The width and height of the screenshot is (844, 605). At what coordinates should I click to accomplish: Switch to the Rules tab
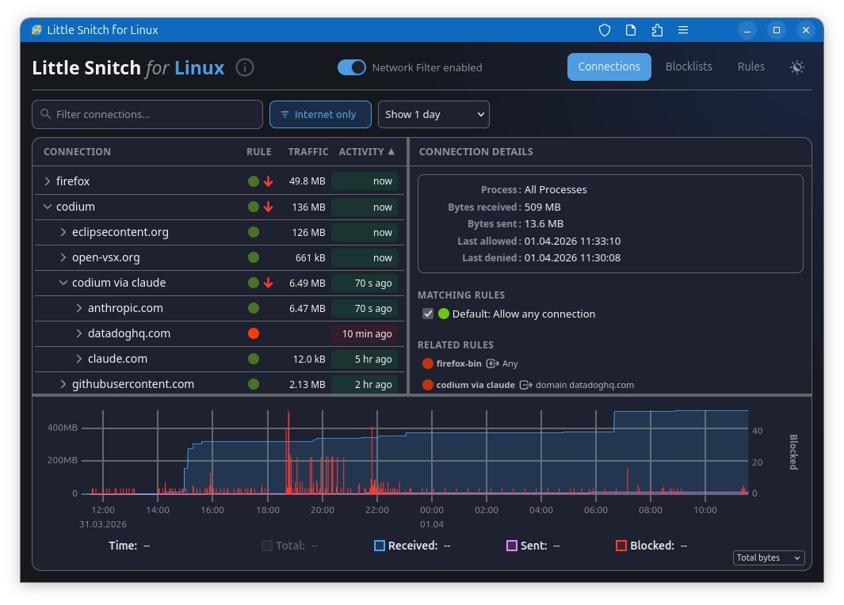[750, 67]
